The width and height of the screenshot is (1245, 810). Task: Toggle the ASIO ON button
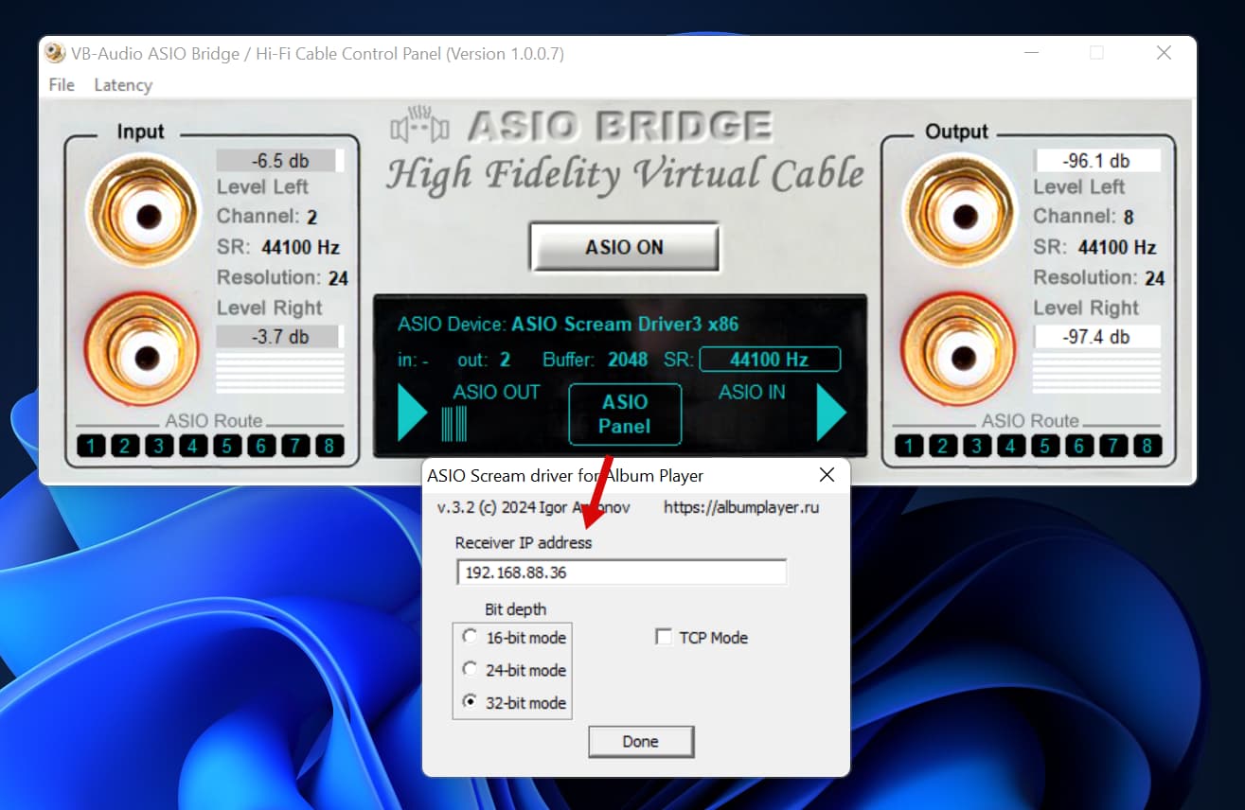624,247
